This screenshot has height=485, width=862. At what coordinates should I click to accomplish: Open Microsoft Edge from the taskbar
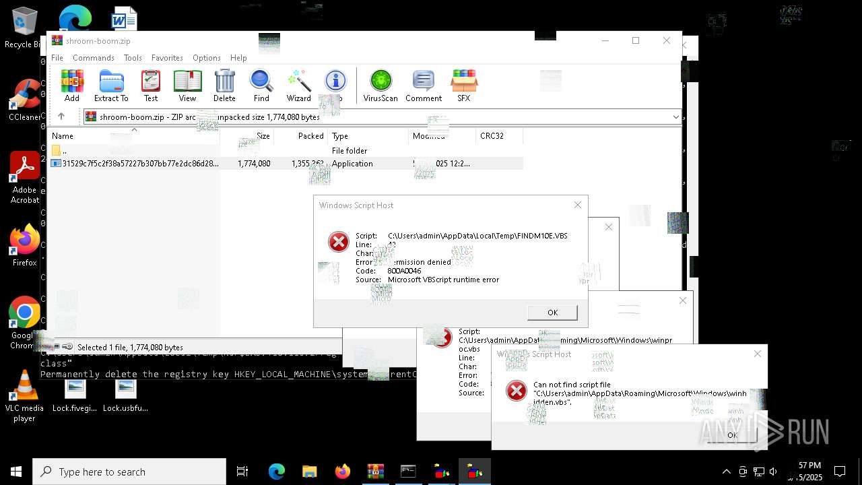click(276, 472)
